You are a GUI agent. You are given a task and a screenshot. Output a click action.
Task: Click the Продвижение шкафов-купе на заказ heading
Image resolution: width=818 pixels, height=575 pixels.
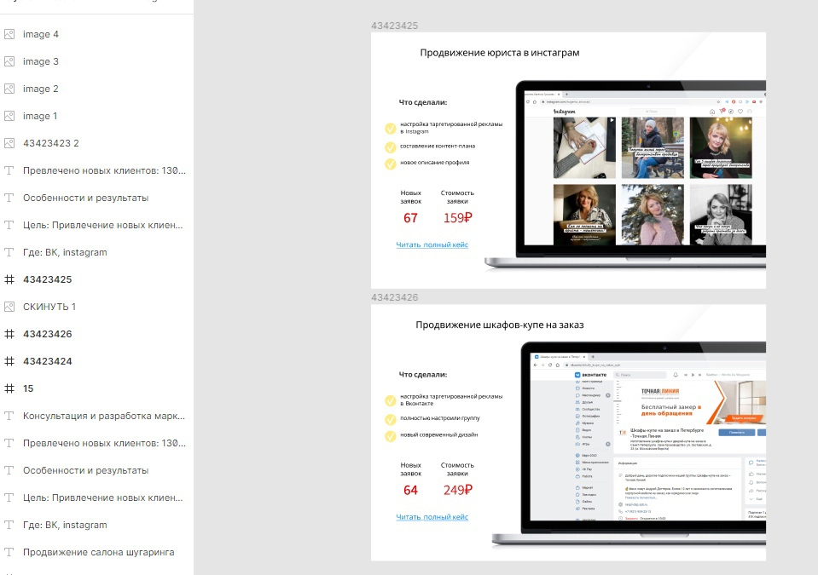(x=500, y=325)
